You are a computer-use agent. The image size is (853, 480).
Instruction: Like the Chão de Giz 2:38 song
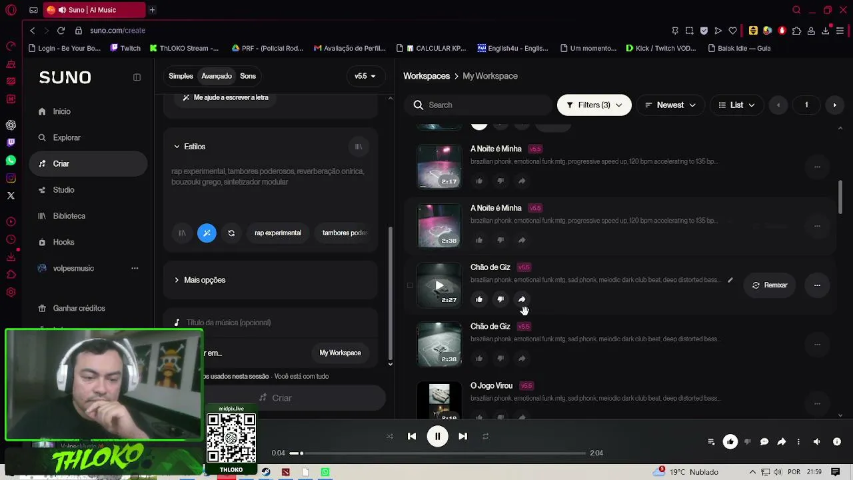(x=479, y=359)
